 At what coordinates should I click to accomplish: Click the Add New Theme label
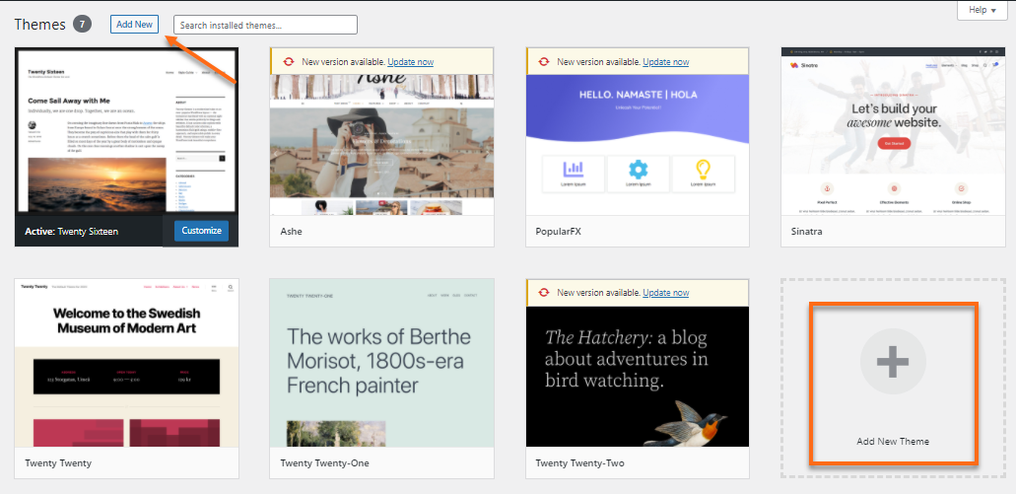pyautogui.click(x=893, y=441)
